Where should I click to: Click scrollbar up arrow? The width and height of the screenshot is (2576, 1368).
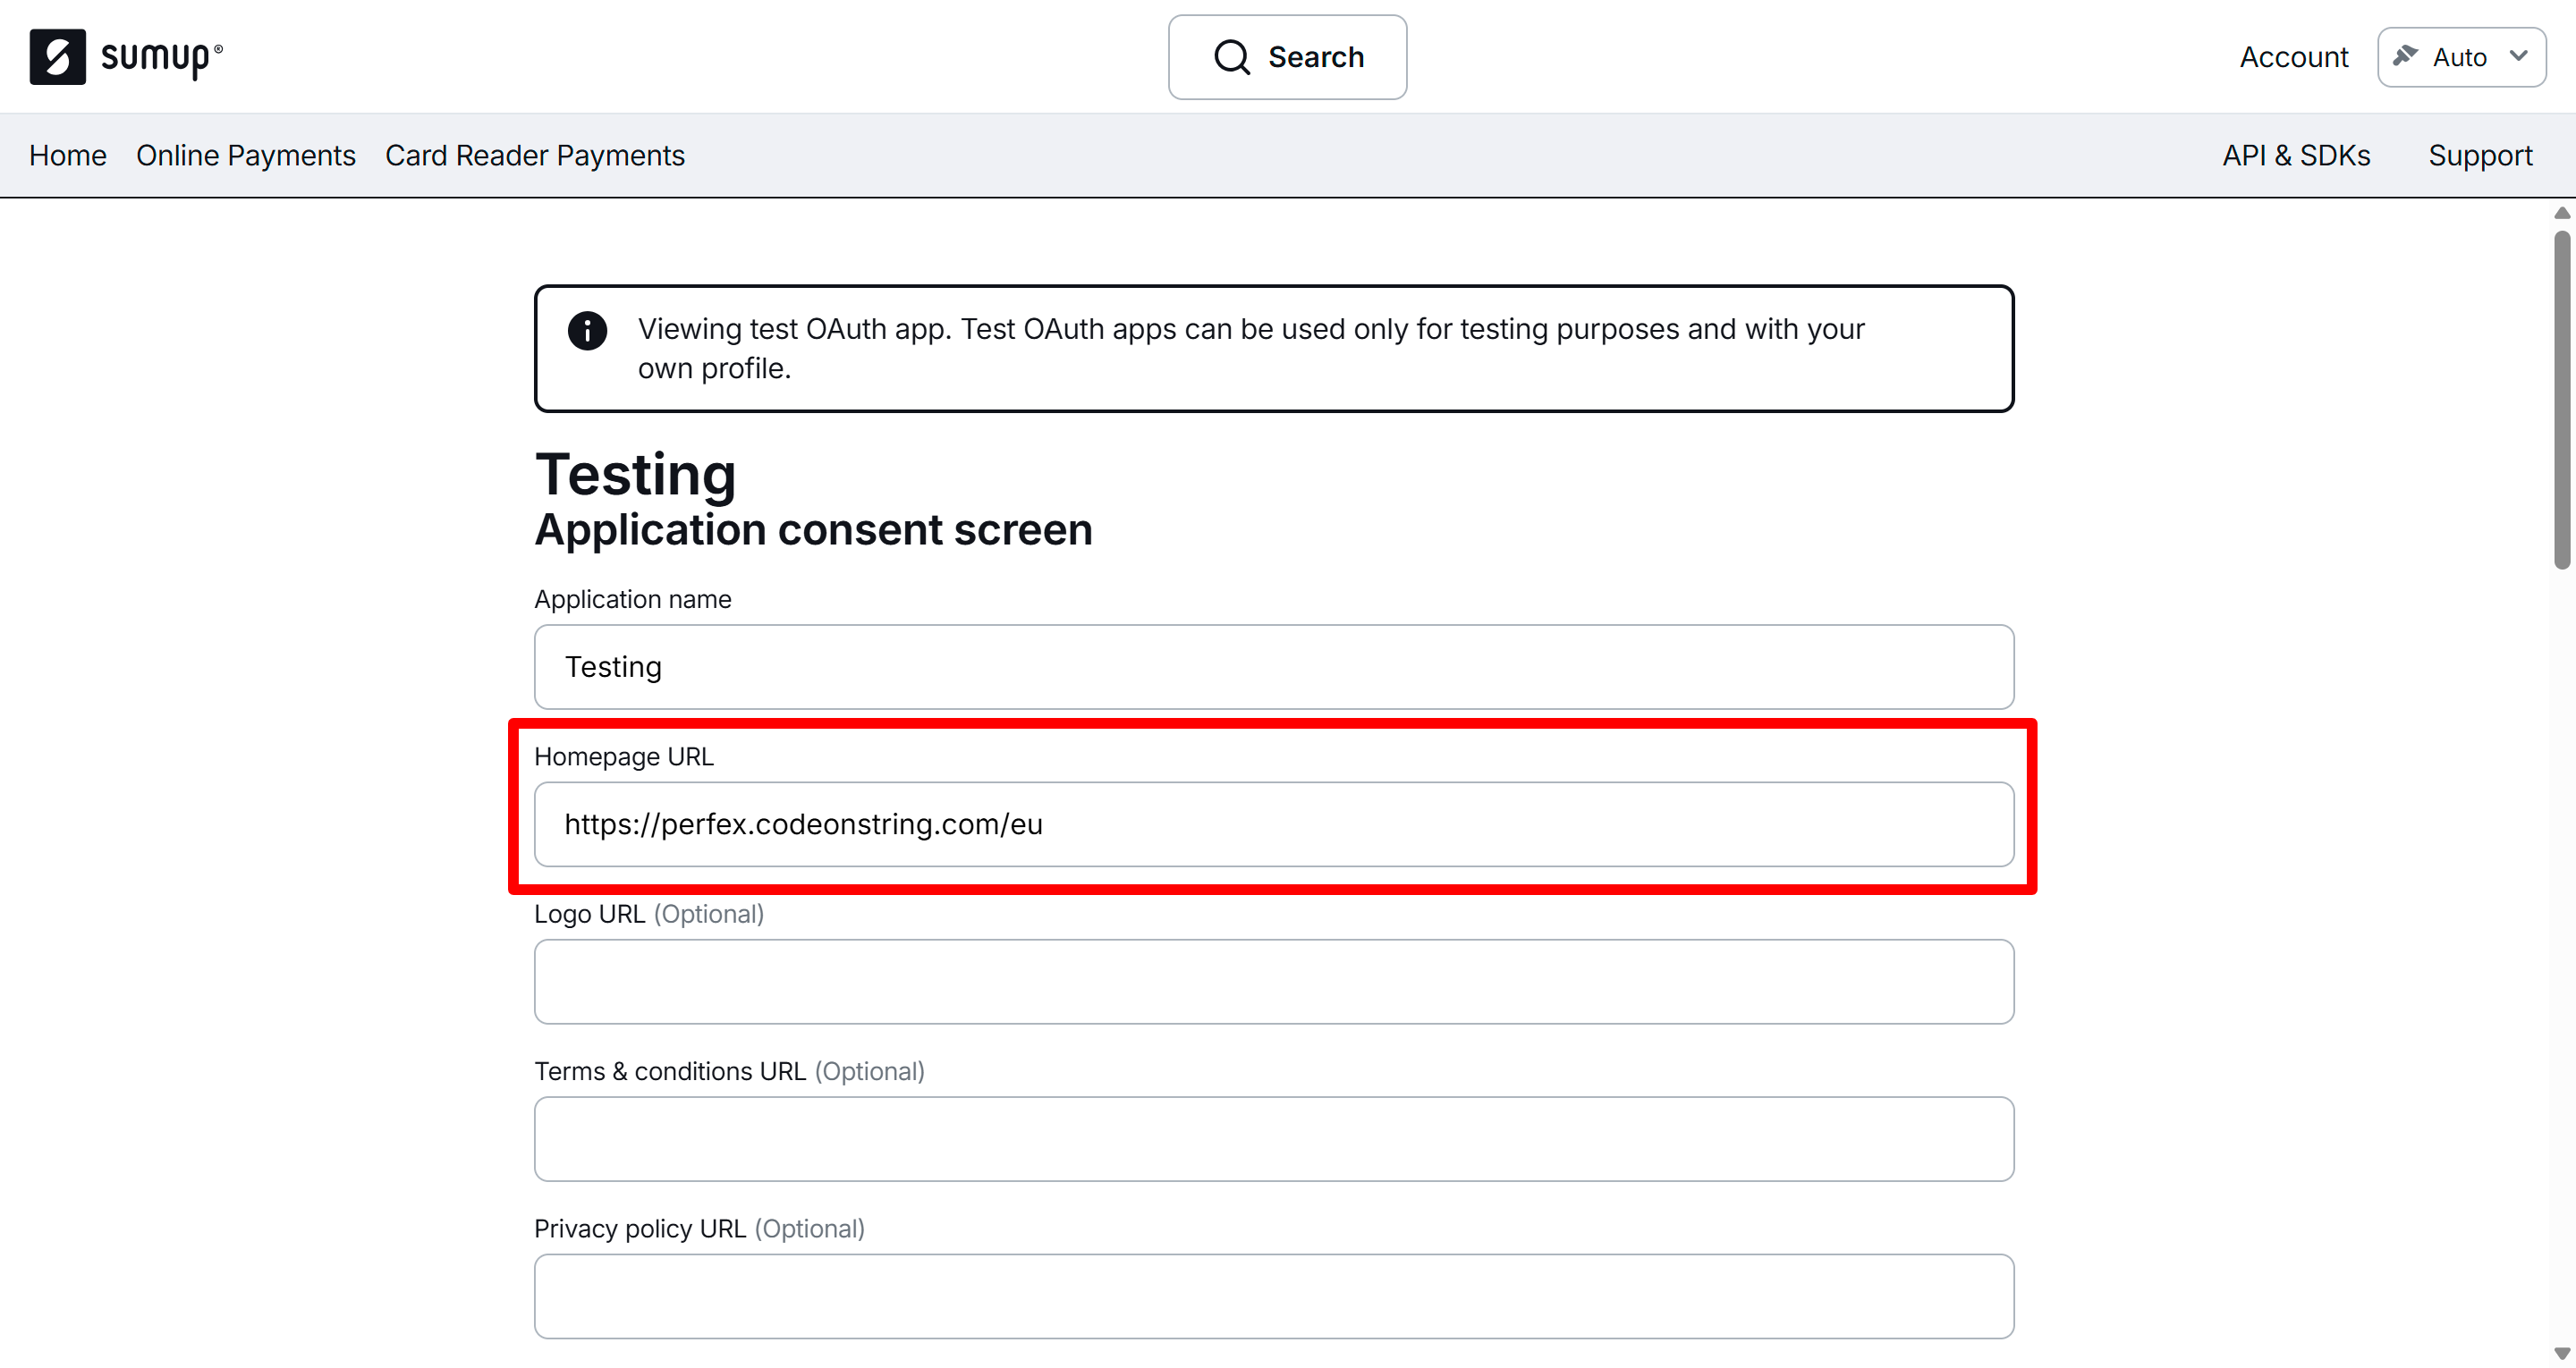pyautogui.click(x=2561, y=213)
